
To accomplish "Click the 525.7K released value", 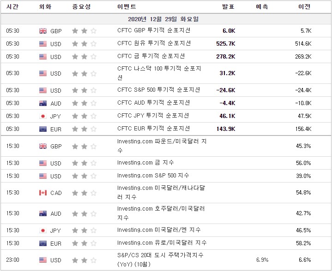I will [226, 44].
